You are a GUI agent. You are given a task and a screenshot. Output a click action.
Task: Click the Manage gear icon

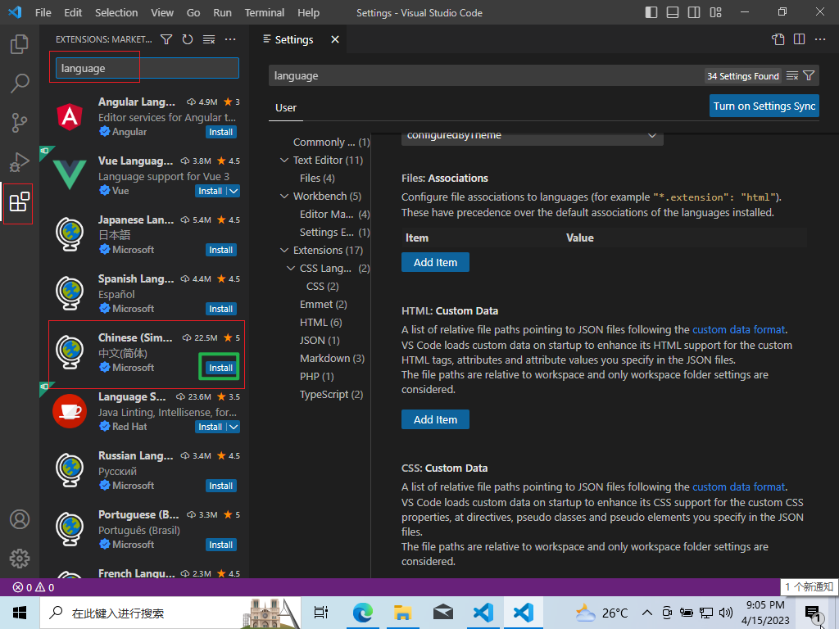point(20,559)
